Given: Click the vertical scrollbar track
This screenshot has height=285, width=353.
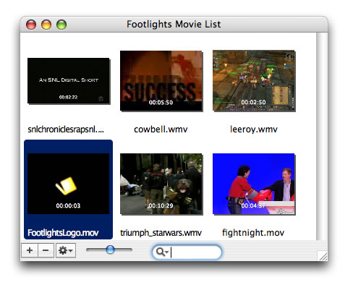Looking at the screenshot, I should [x=322, y=136].
